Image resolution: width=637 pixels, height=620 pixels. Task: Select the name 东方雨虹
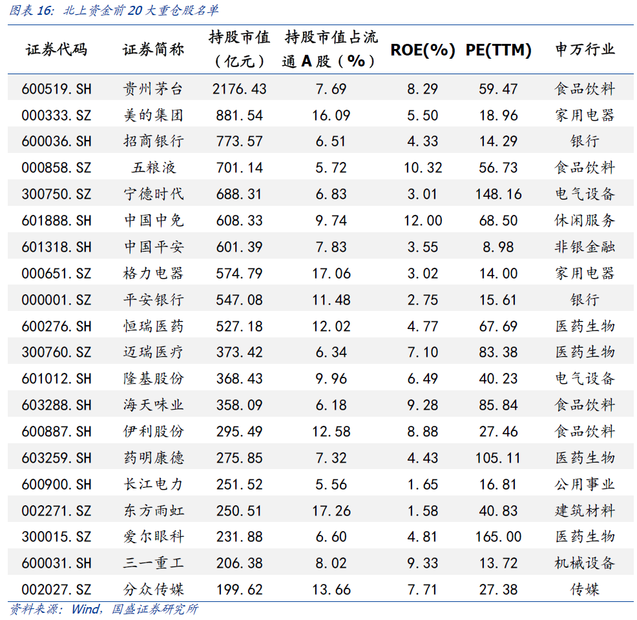tap(154, 511)
